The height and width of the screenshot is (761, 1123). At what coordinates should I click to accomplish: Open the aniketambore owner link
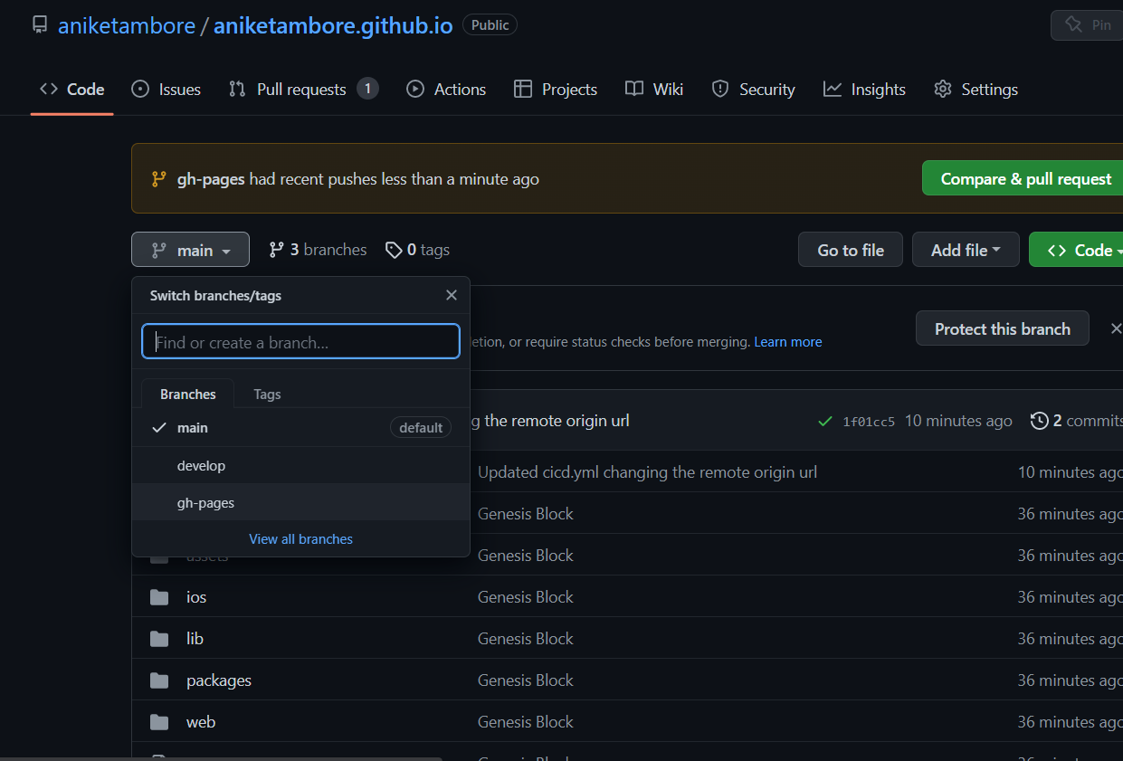coord(127,25)
